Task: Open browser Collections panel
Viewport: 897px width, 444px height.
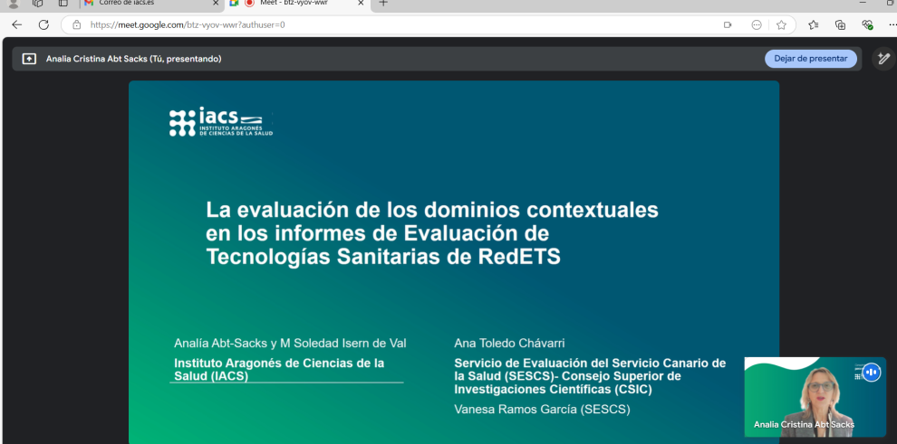Action: tap(840, 24)
